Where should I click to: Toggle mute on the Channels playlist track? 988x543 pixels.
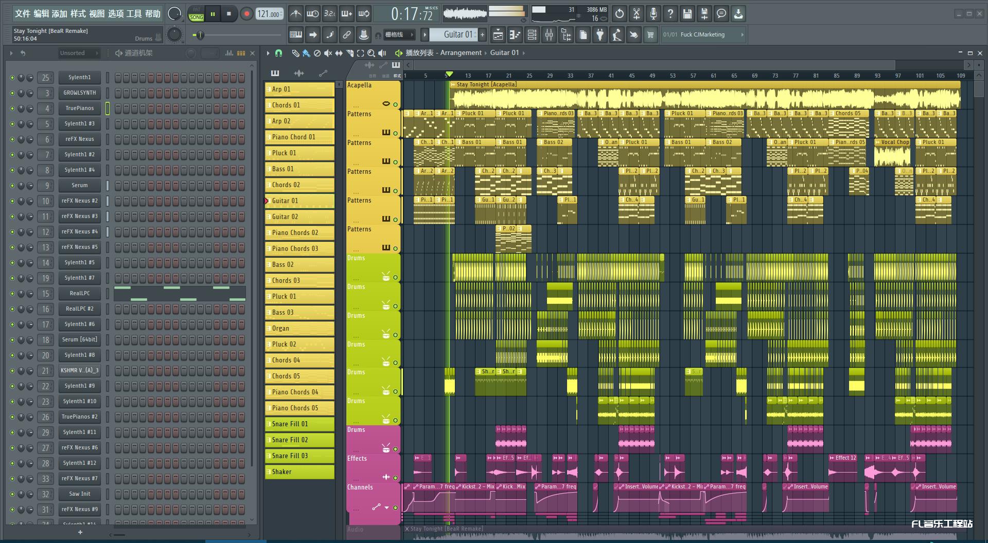click(395, 508)
